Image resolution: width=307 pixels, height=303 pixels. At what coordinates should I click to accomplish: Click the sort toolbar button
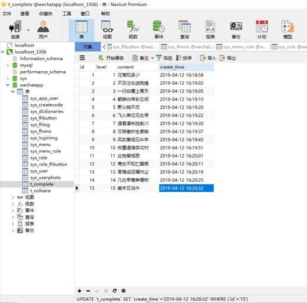point(183,58)
